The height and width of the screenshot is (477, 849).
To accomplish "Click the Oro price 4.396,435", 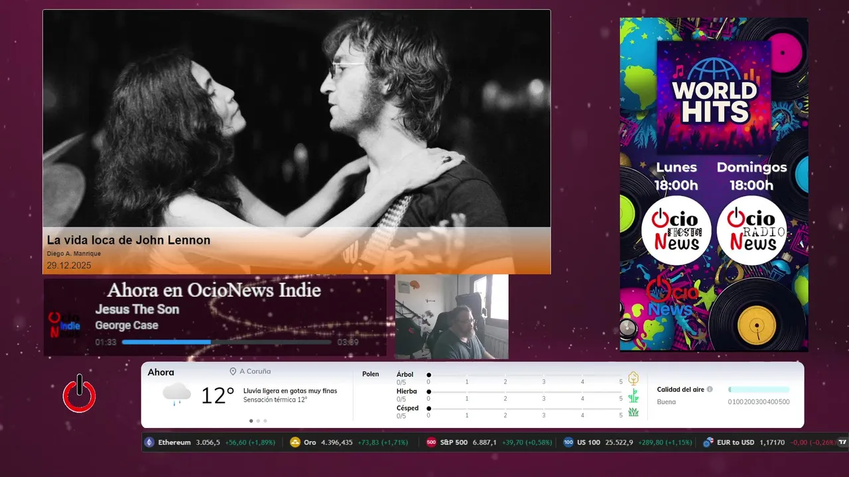I will pos(337,443).
